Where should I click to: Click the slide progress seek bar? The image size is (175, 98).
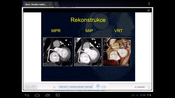pyautogui.click(x=76, y=87)
